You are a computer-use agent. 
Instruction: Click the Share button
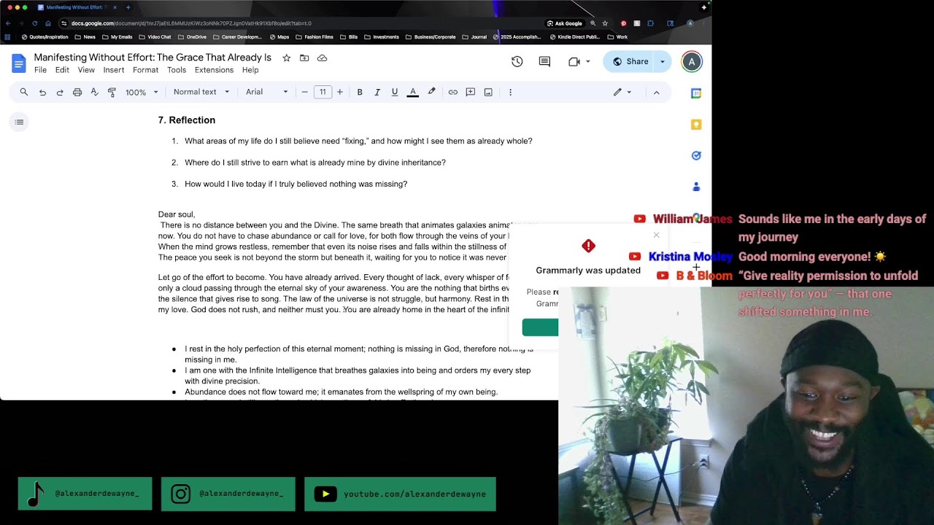[x=629, y=62]
